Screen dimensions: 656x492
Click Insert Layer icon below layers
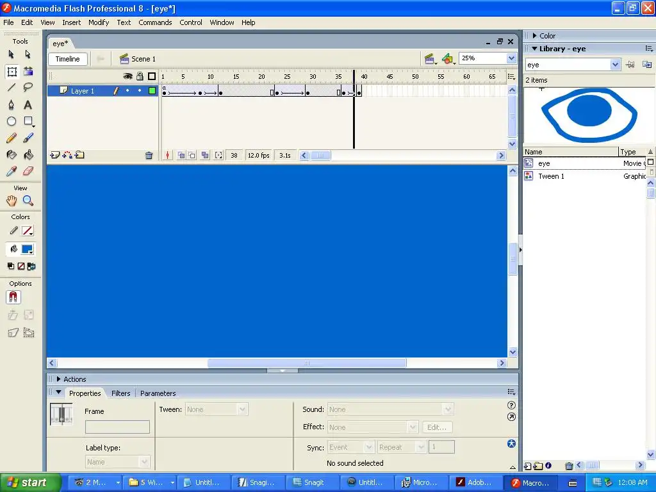[55, 155]
